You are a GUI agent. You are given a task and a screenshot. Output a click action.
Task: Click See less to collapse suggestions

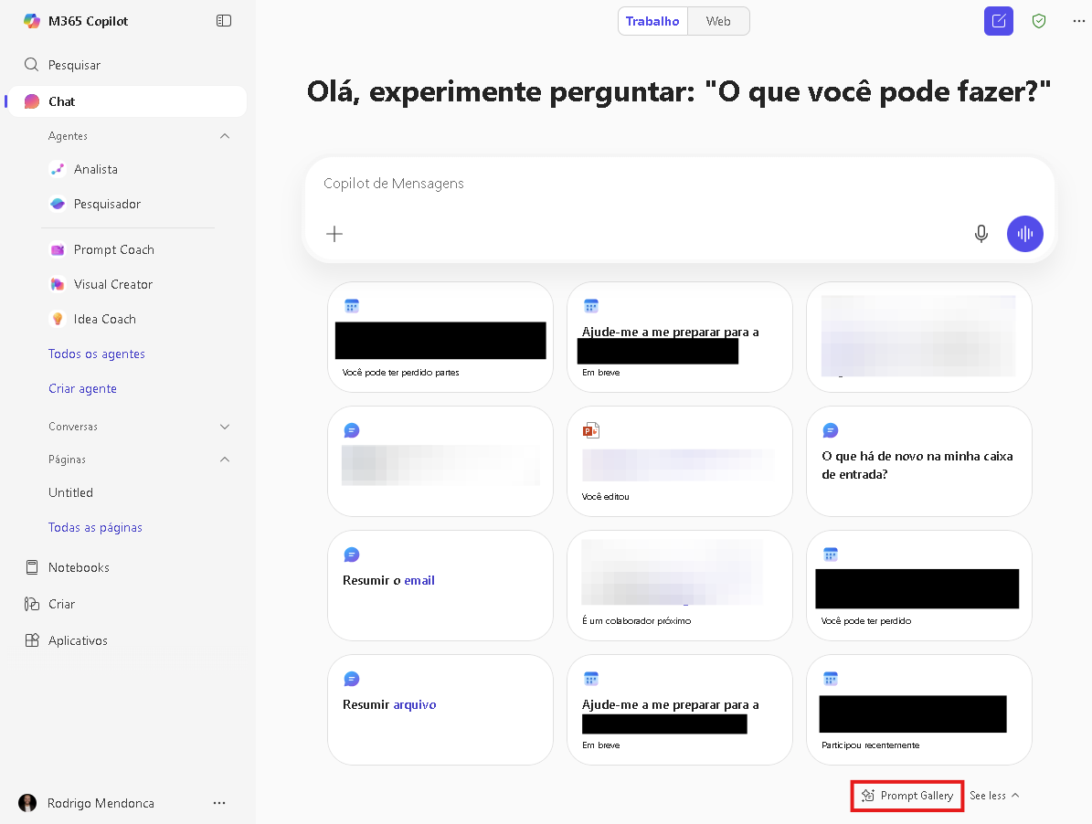pyautogui.click(x=994, y=796)
